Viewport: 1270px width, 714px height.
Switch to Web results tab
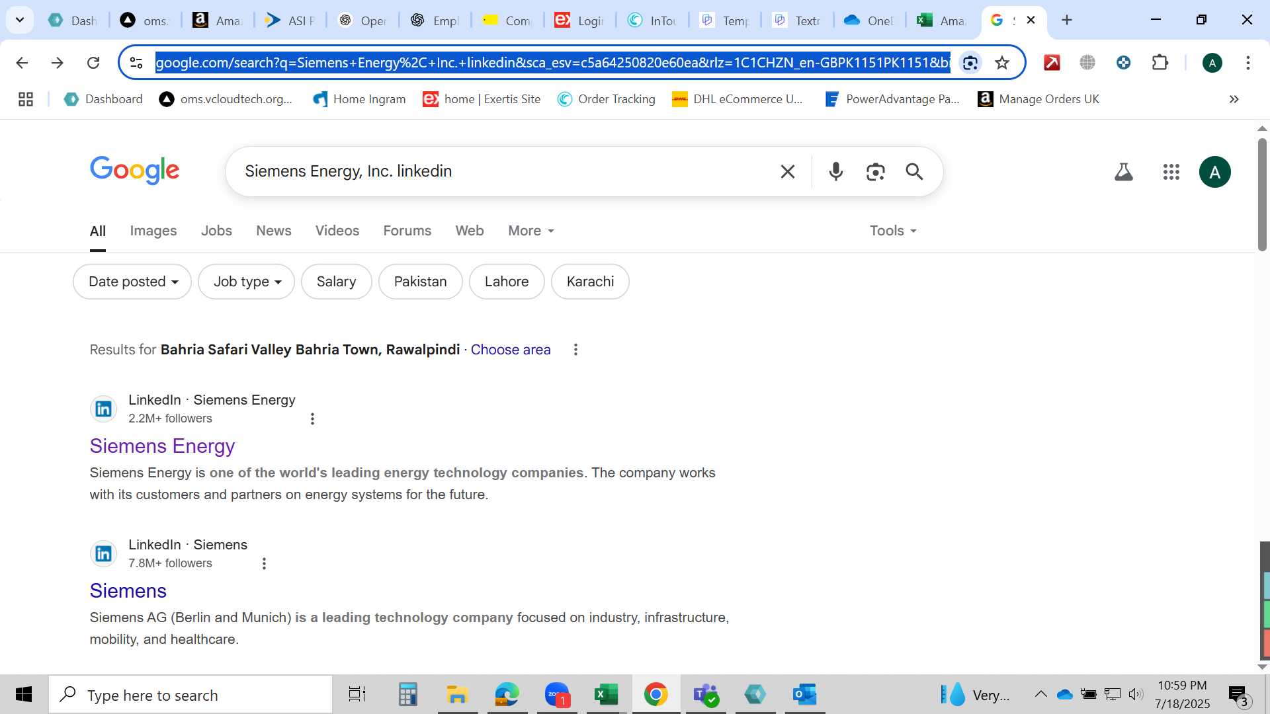[x=470, y=231]
